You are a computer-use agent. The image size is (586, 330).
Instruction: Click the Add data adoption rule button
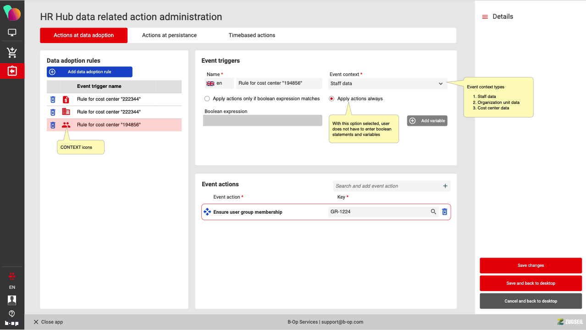coord(89,72)
